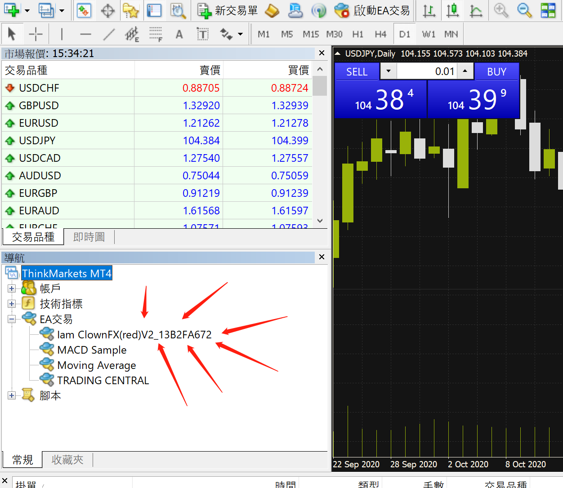Screen dimensions: 563x488
Task: Toggle 啟動EA交易 auto trading
Action: click(x=372, y=10)
